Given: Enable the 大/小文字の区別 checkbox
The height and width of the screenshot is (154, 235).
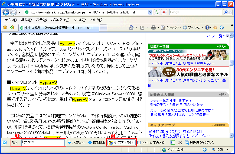Looking at the screenshot, I should (139, 143).
